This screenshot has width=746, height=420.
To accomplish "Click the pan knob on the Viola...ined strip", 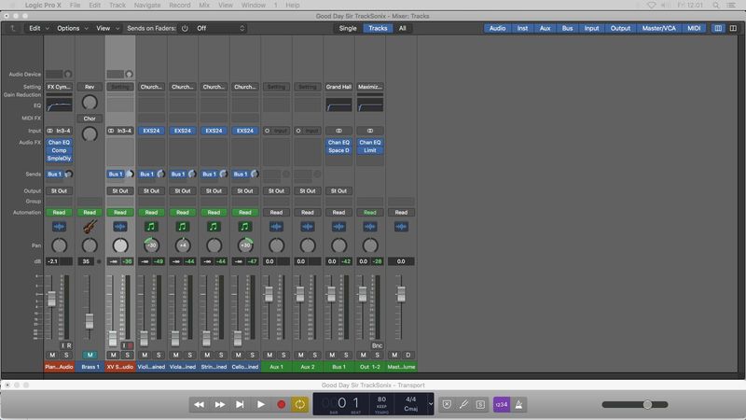I will click(183, 245).
